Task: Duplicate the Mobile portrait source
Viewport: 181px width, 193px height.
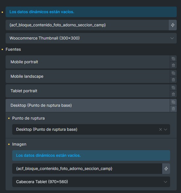Action: pyautogui.click(x=173, y=59)
